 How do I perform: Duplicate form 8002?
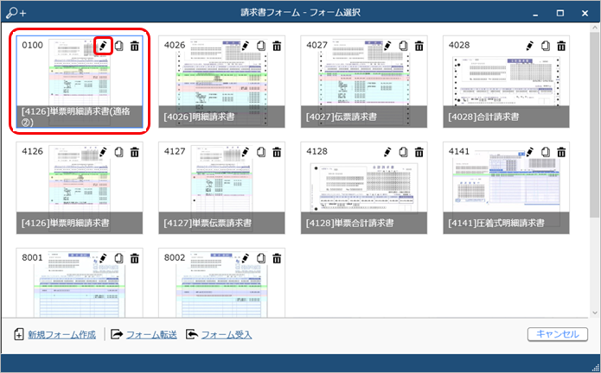point(261,258)
